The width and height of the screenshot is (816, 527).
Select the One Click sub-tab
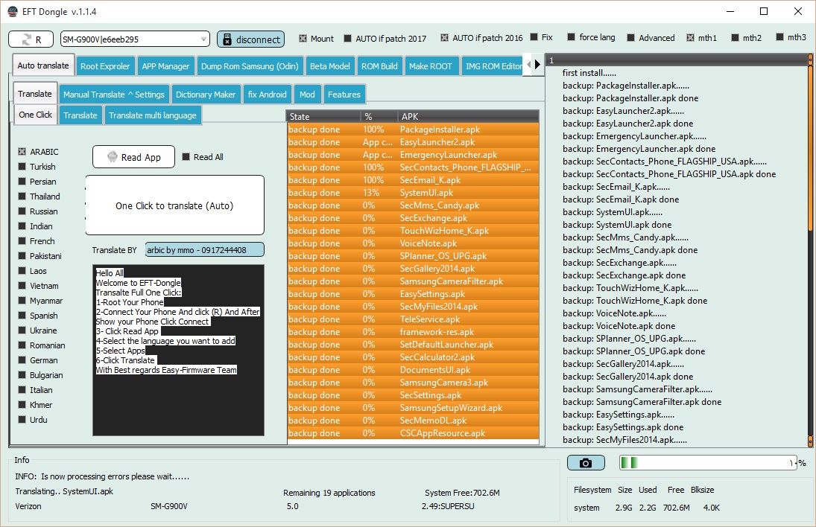pyautogui.click(x=35, y=115)
